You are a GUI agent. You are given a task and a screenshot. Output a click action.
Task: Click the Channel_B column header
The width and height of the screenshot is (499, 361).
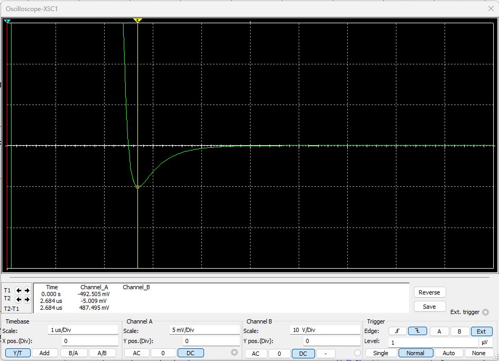(x=136, y=287)
